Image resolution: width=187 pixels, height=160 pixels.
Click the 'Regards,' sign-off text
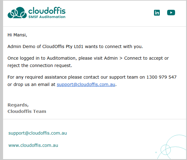coord(18,105)
